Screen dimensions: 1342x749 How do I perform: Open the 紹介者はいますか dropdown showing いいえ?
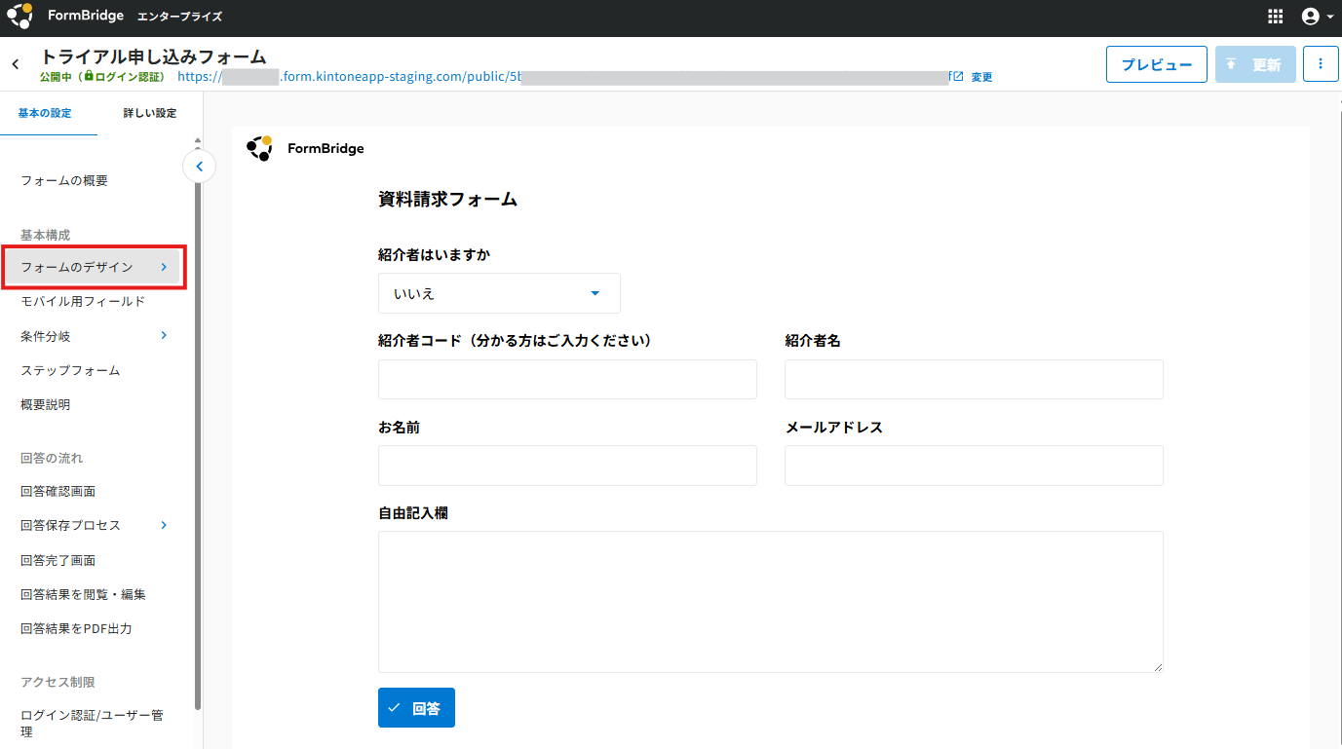click(x=499, y=293)
